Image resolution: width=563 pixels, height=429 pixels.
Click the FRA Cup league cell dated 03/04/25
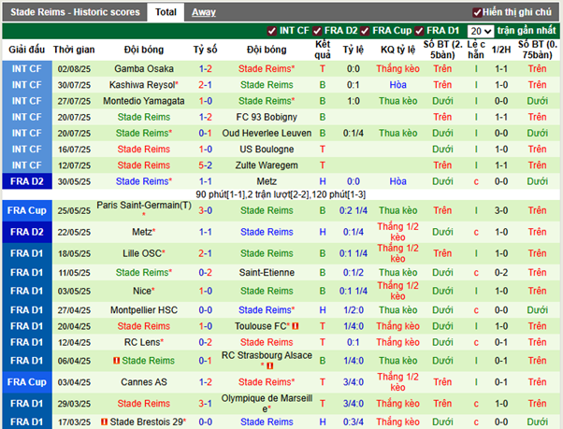(27, 382)
